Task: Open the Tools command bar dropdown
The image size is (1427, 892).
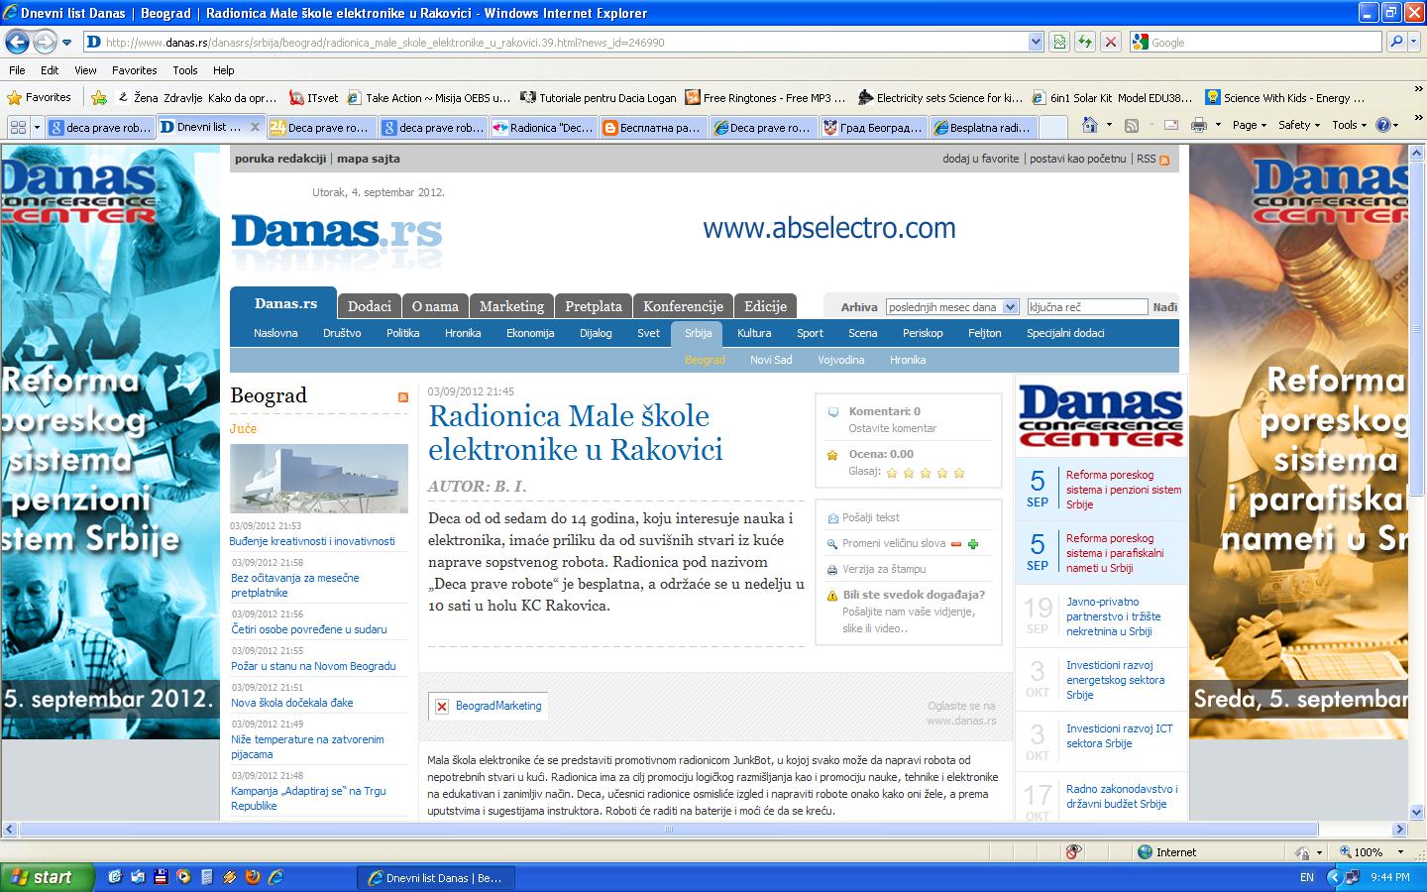Action: pyautogui.click(x=1350, y=125)
